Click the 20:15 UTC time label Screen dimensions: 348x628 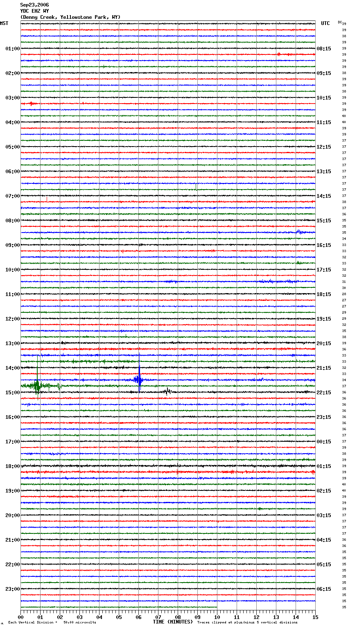point(324,343)
